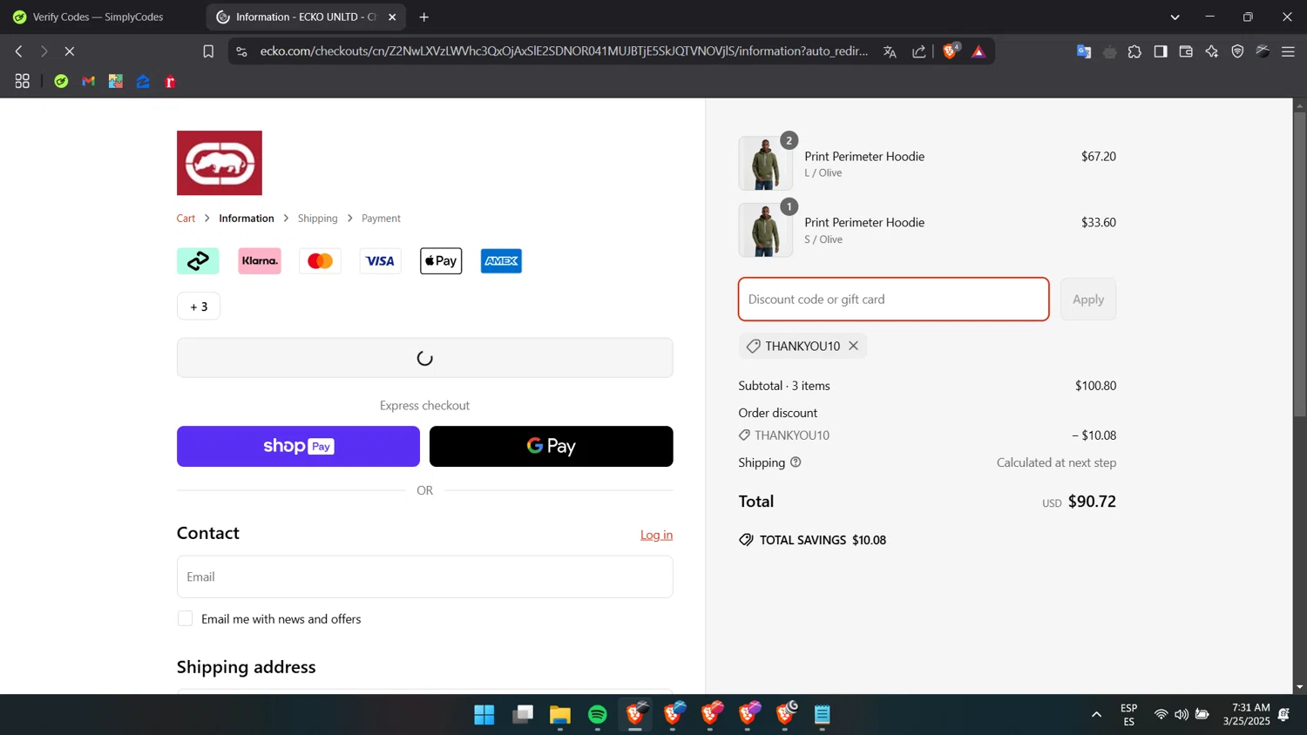Open the Log in link
1307x735 pixels.
point(656,535)
